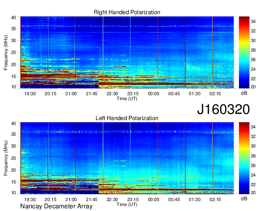This screenshot has width=260, height=211.
Task: Click the 20 MHz tick on left-handed plot
Action: [13, 170]
